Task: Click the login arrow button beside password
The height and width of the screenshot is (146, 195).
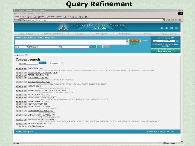Action: (177, 41)
